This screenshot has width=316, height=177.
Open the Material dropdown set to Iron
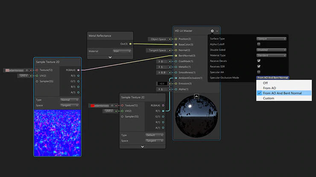tap(122, 51)
